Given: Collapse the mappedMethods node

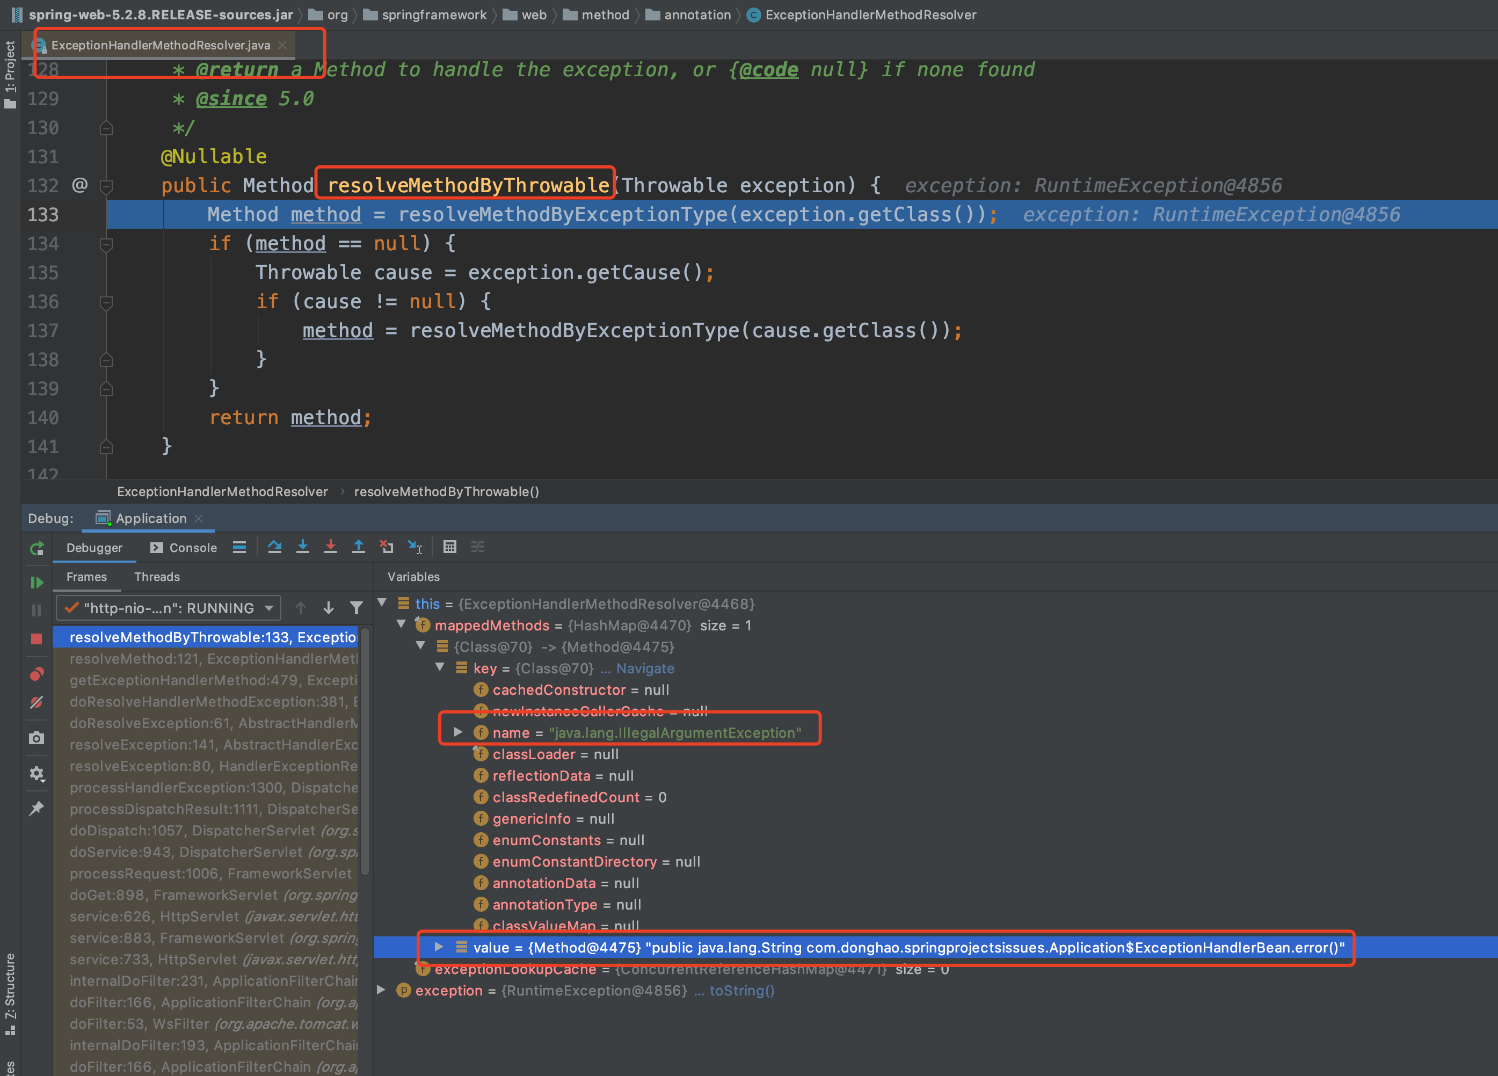Looking at the screenshot, I should (x=401, y=624).
